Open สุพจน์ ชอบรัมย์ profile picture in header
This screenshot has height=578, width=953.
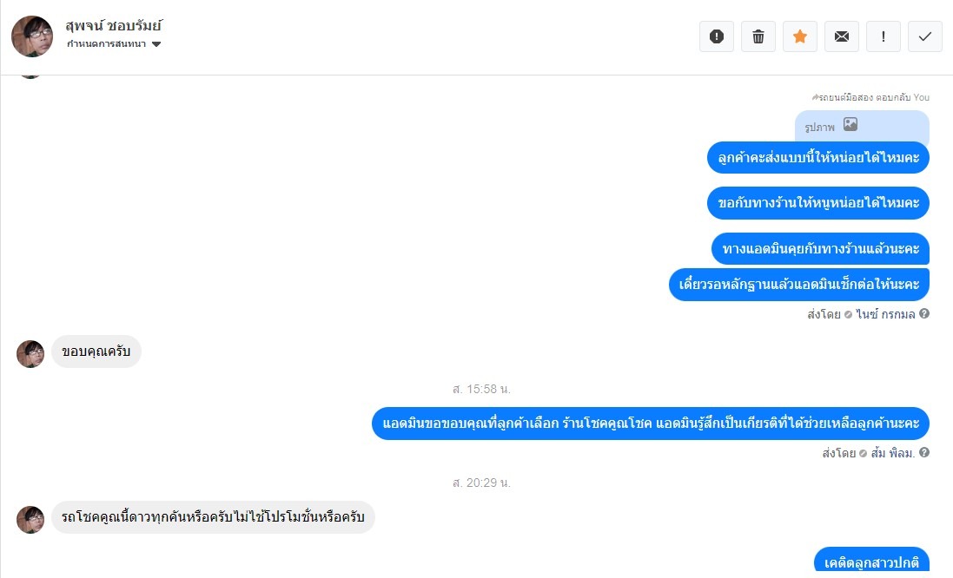pyautogui.click(x=32, y=36)
